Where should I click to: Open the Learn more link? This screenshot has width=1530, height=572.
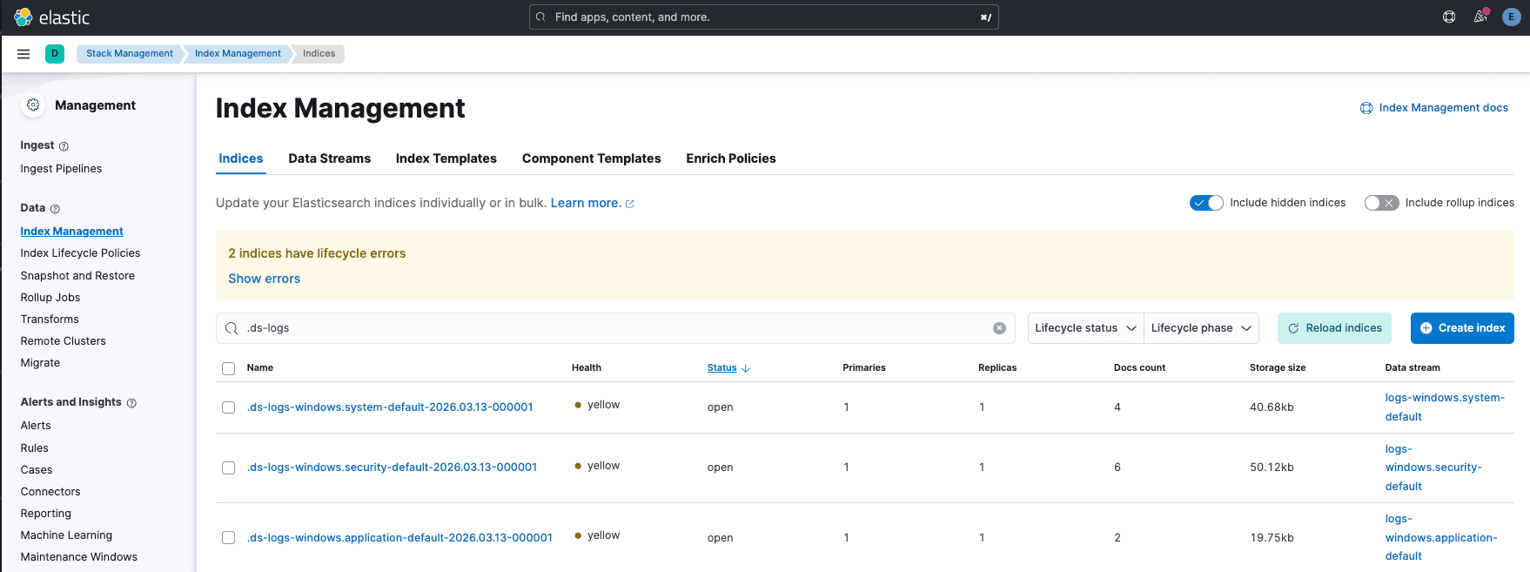(586, 203)
